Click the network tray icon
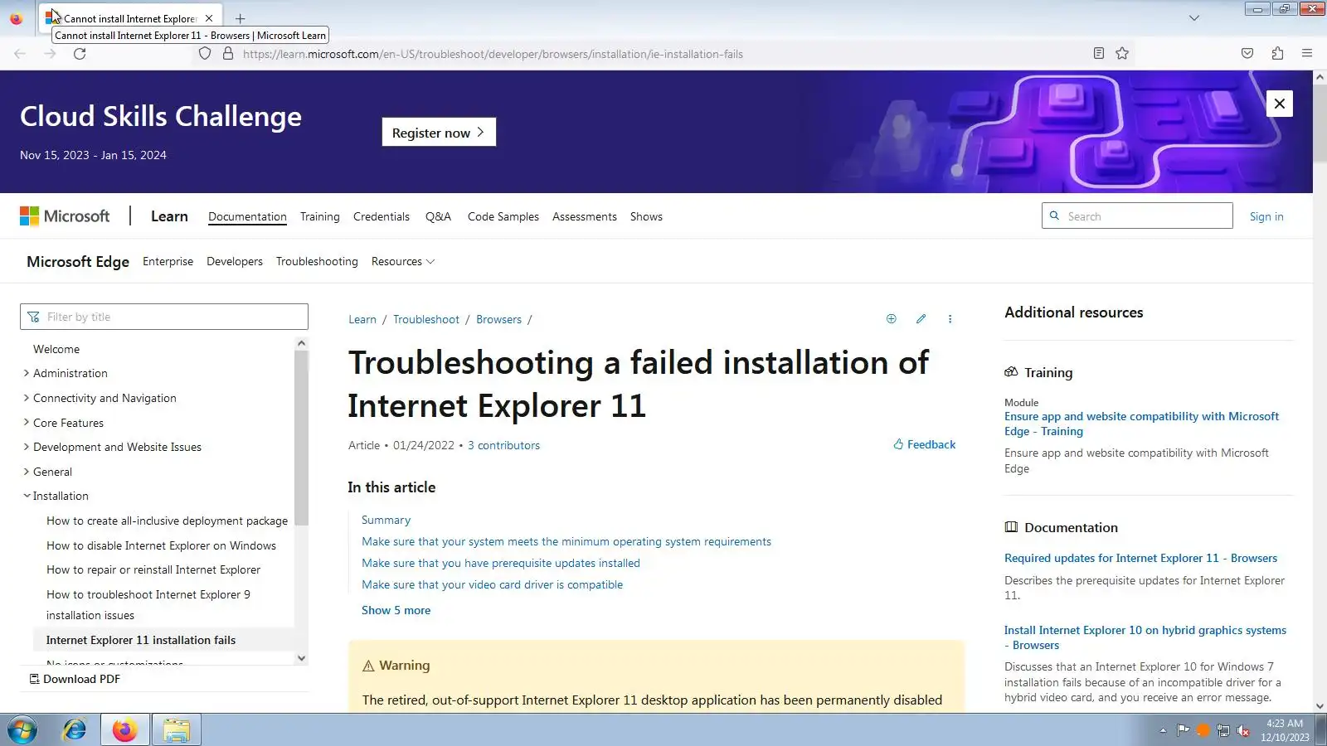 point(1223,730)
